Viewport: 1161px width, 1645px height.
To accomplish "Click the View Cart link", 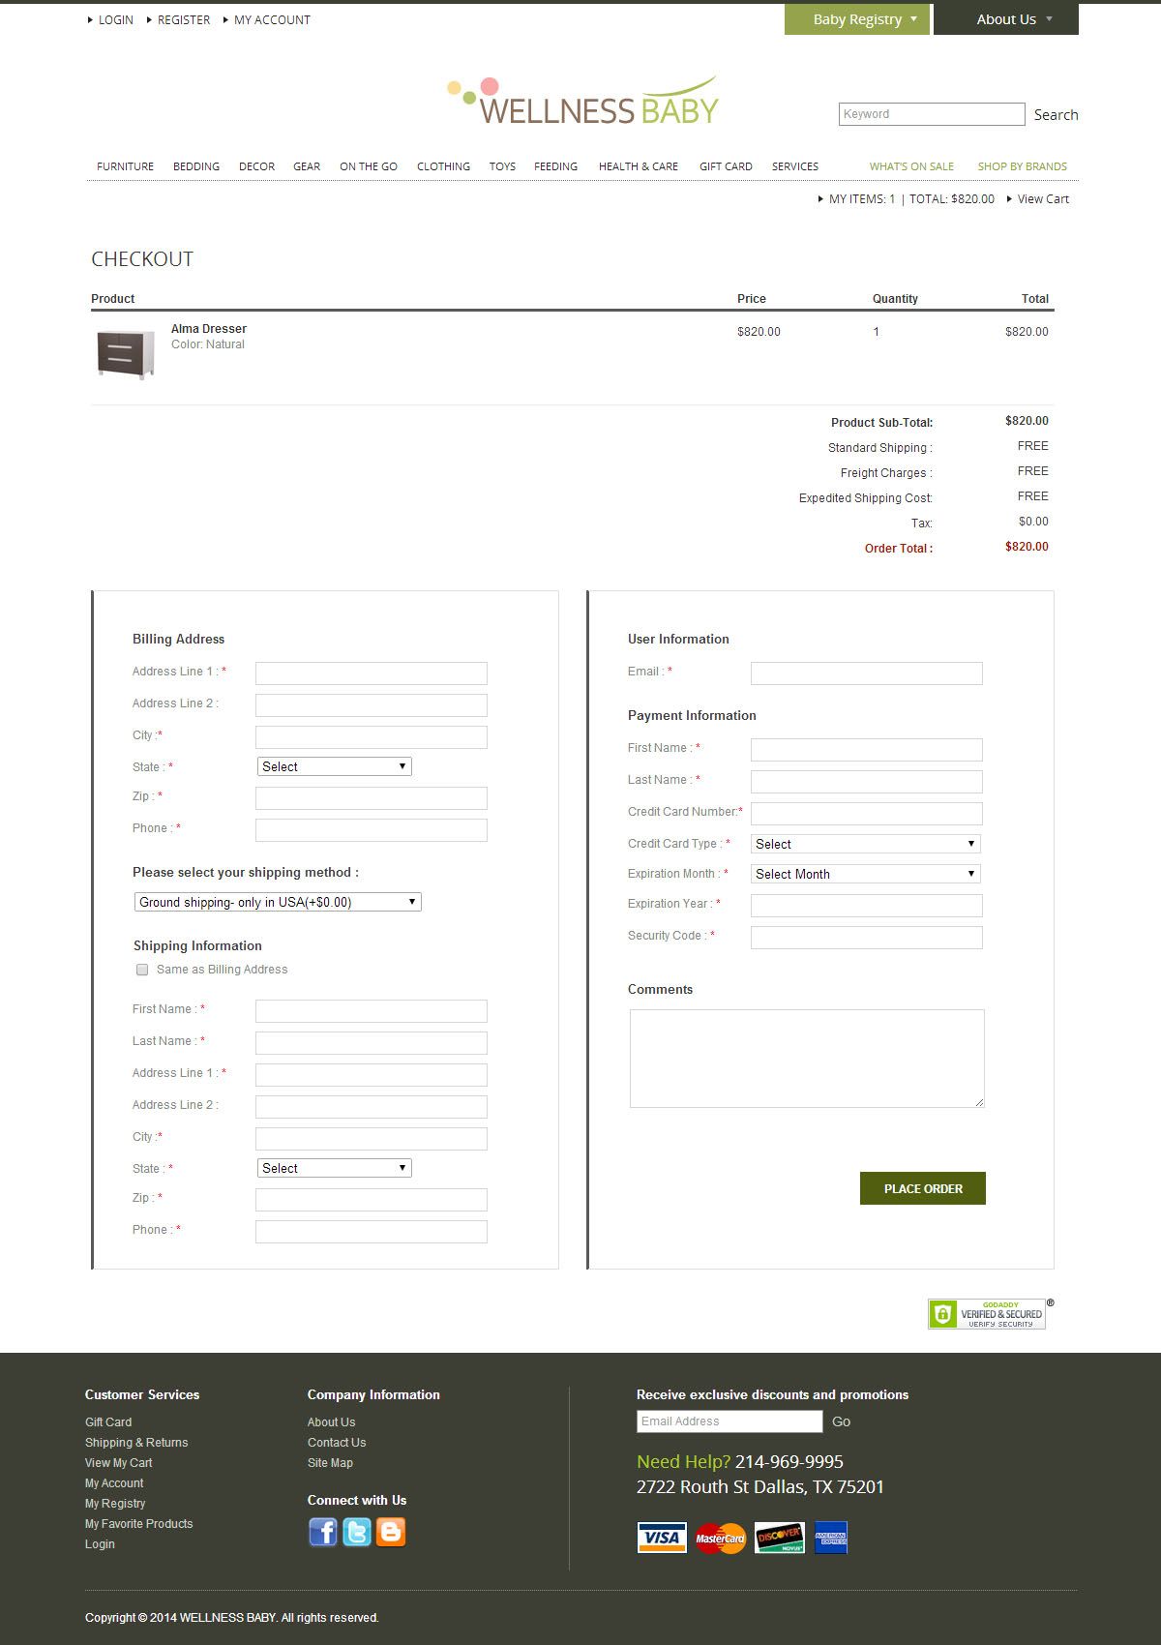I will [1043, 199].
